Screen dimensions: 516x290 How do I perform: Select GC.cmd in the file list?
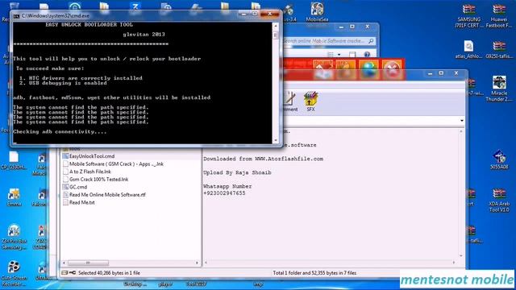75,187
